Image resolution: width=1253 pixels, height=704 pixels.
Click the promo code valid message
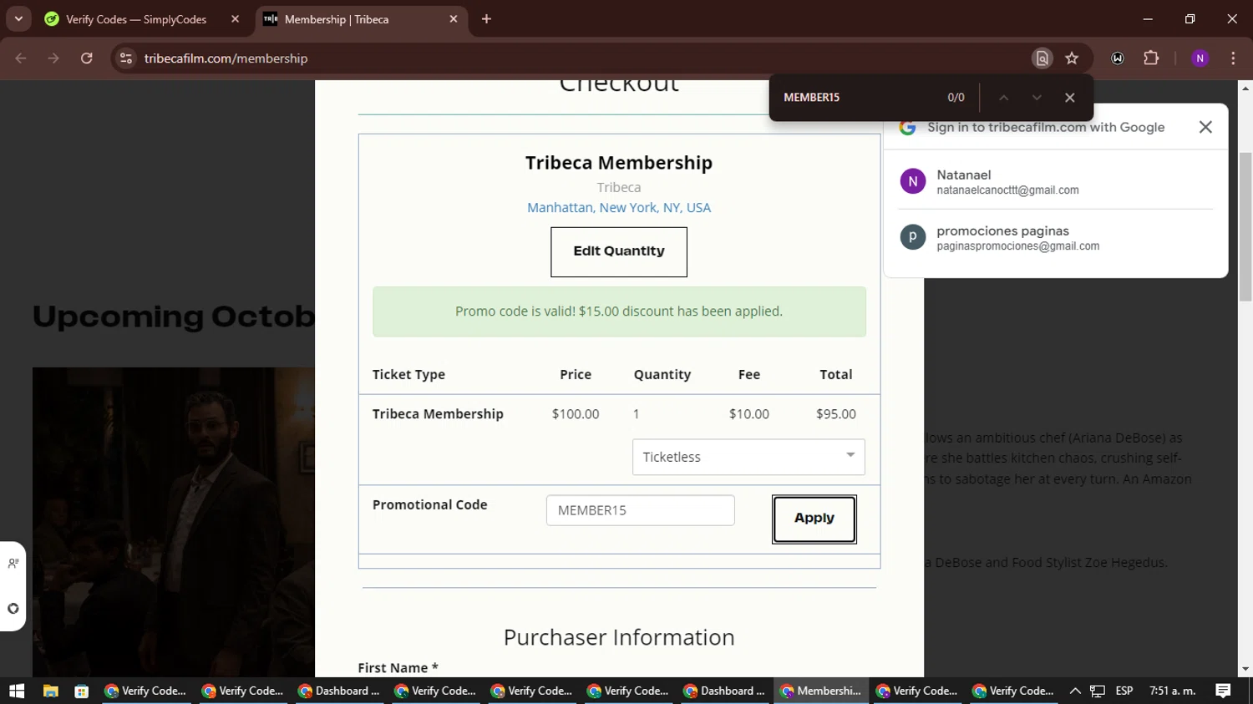click(x=619, y=311)
